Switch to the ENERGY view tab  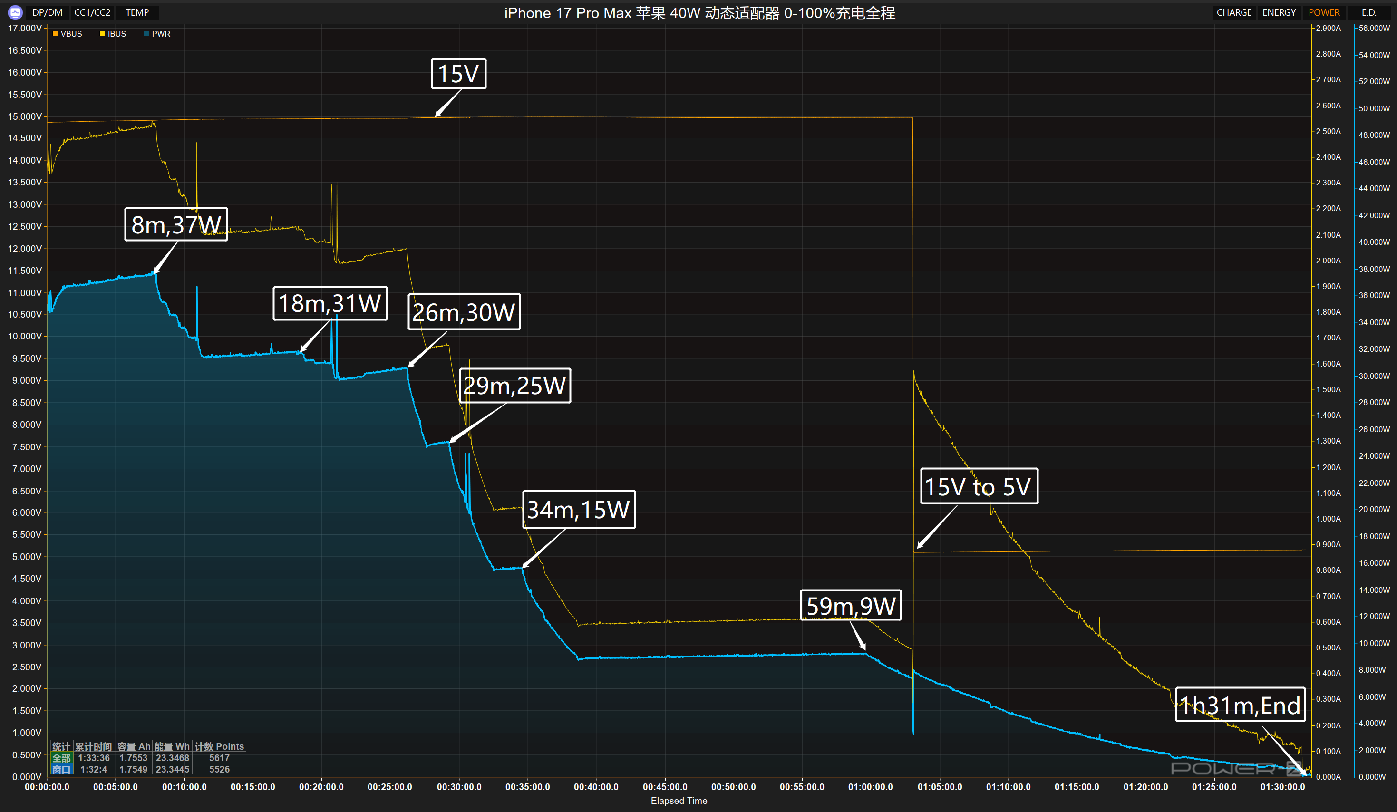1279,12
